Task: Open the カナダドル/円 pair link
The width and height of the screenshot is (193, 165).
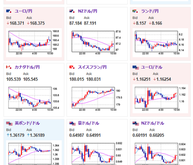Action: pos(27,67)
